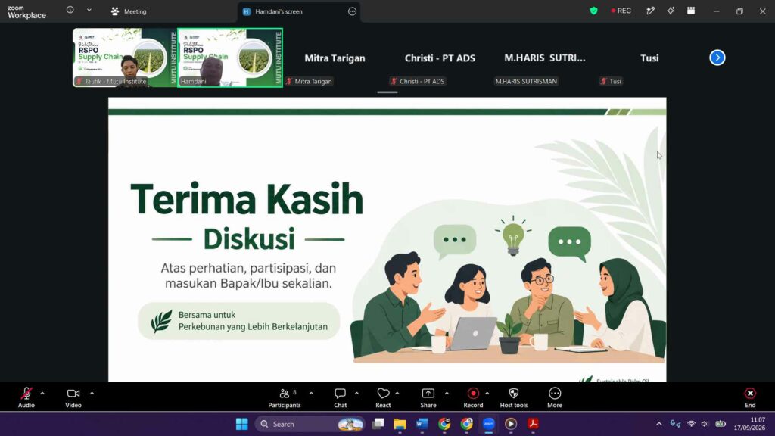Click the End meeting button
The width and height of the screenshot is (775, 436).
[x=750, y=397]
